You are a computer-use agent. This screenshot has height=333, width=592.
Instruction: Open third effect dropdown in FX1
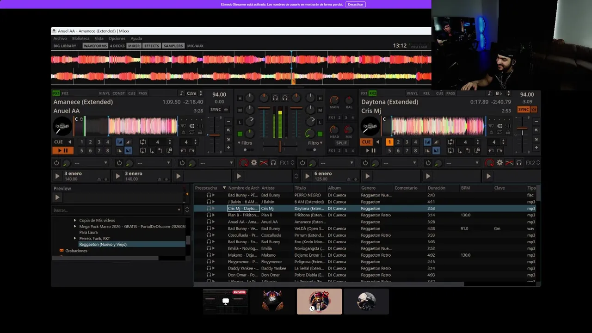[216, 163]
